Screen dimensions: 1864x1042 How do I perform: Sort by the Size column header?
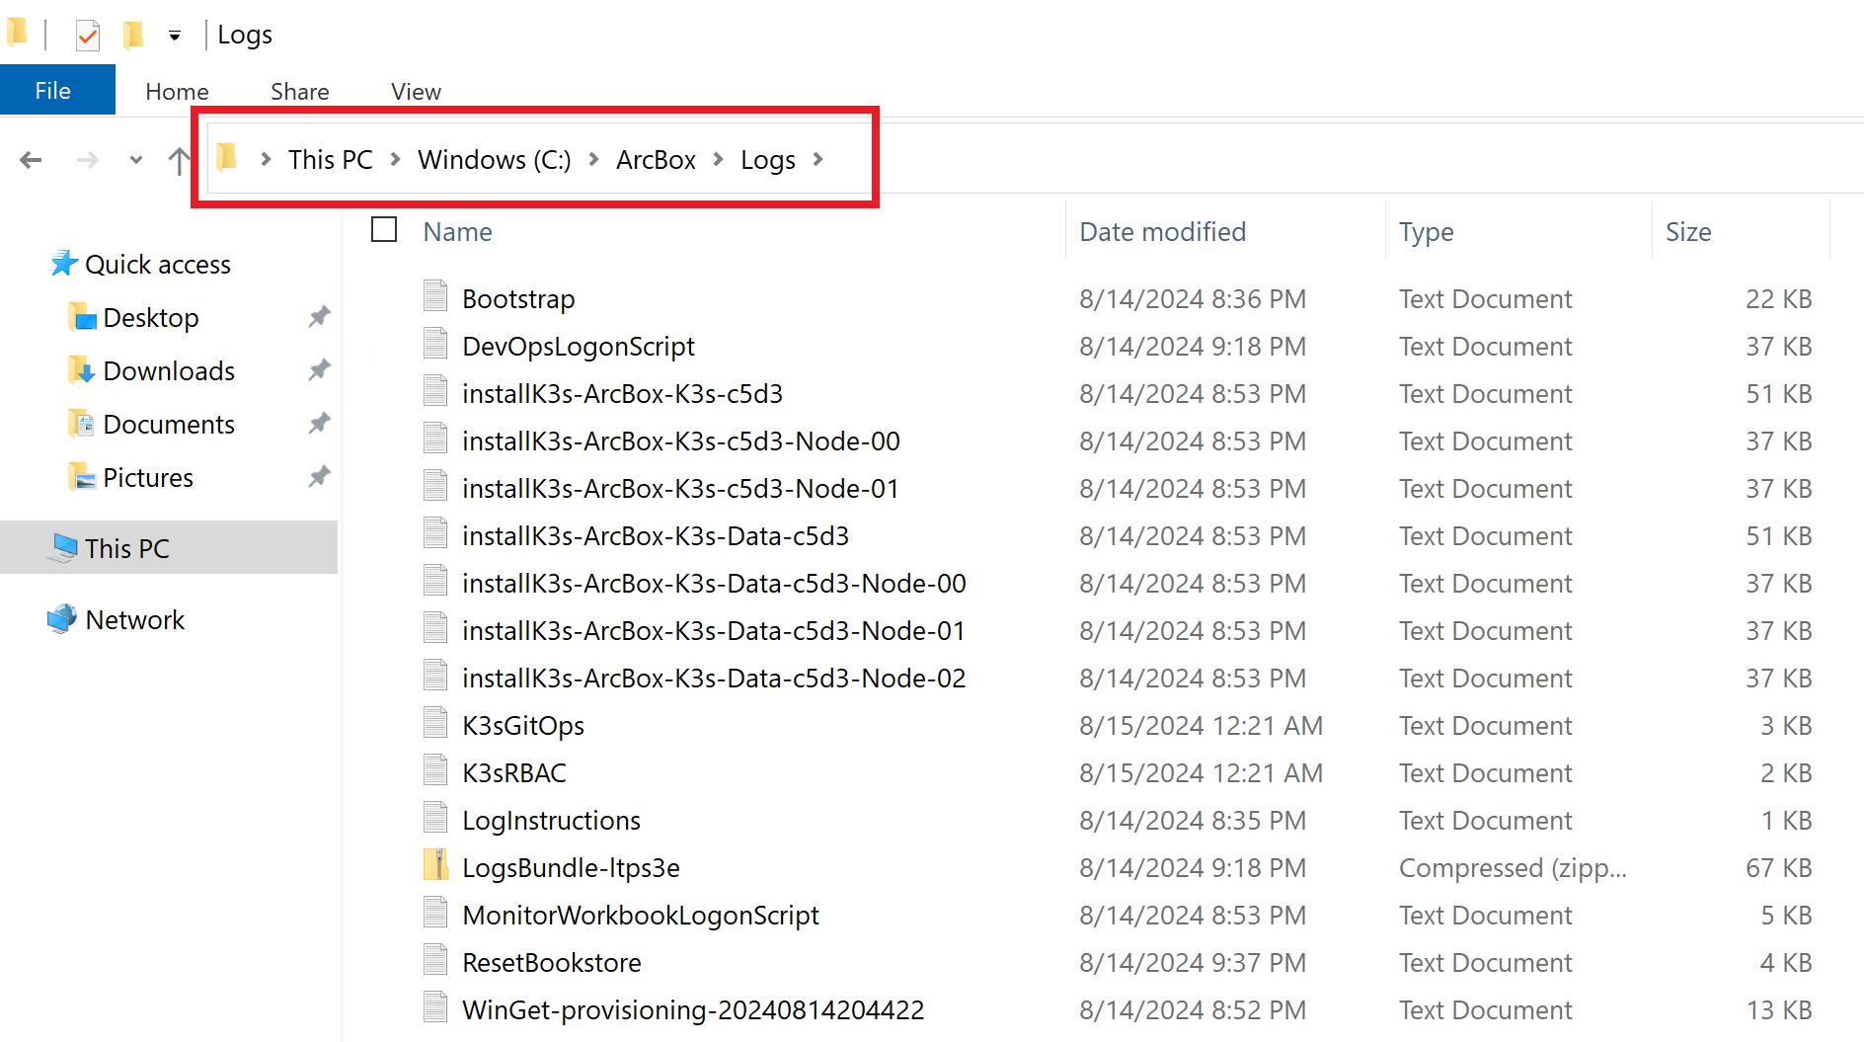tap(1688, 232)
